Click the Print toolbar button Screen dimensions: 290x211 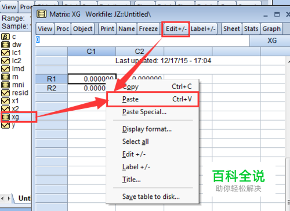click(107, 29)
